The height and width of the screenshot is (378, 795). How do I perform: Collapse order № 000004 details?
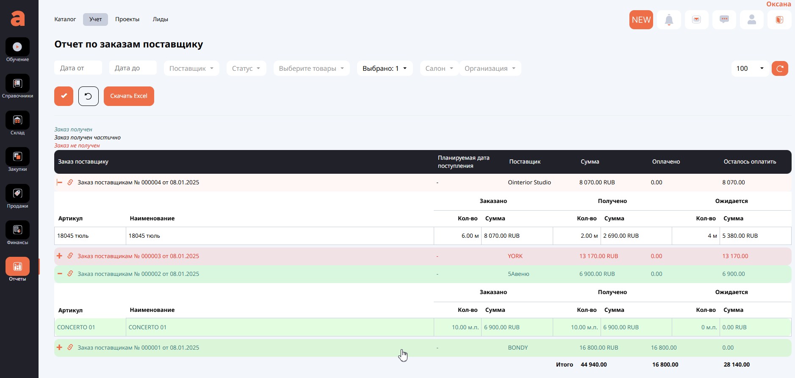pos(59,183)
